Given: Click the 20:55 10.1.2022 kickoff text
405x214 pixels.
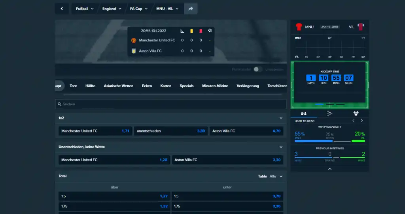Looking at the screenshot, I should [153, 31].
